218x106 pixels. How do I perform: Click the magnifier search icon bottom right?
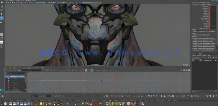[216, 96]
